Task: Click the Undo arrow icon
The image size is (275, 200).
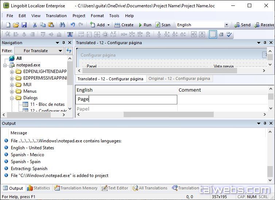Action: [73, 25]
